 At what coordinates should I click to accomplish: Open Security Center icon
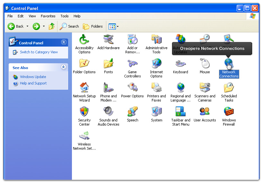84,112
